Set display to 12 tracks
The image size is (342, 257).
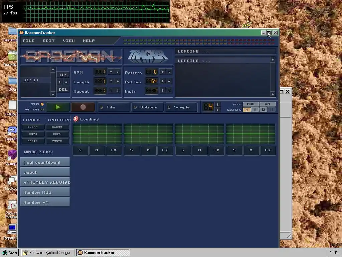tap(263, 110)
